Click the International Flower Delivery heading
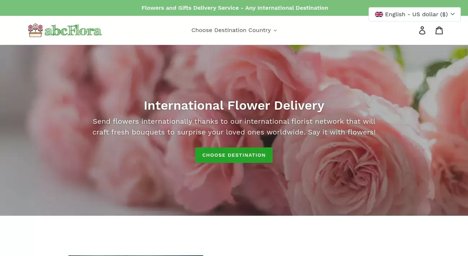468x256 pixels. (234, 105)
